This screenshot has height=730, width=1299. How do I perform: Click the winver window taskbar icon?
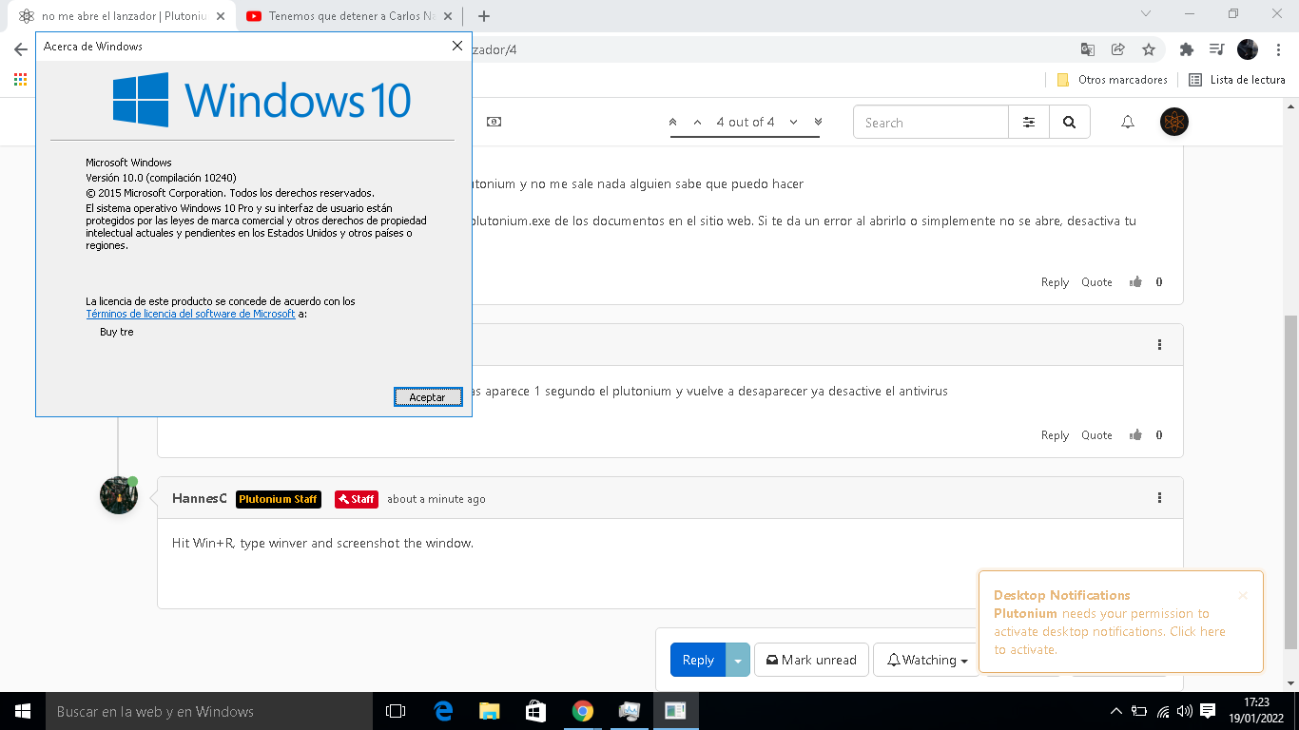coord(676,711)
